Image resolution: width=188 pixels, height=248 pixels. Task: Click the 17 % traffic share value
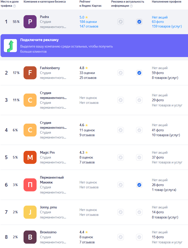16,73
